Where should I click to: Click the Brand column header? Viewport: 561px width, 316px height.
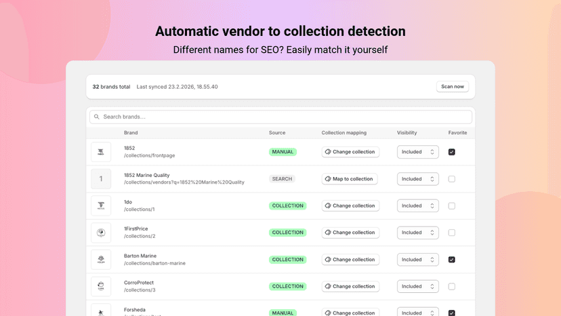(131, 132)
